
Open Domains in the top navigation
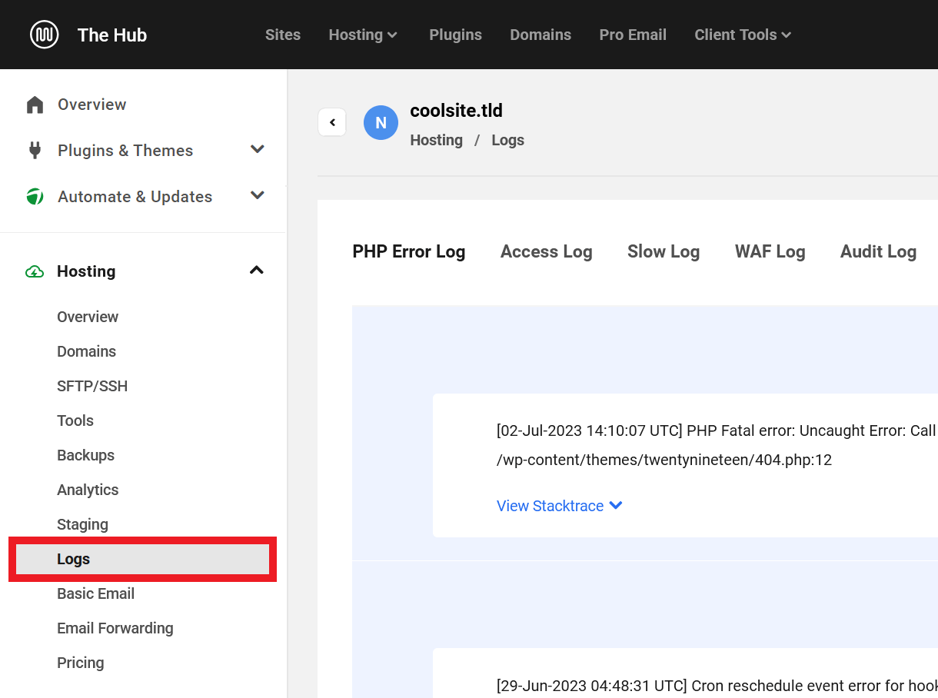coord(541,35)
